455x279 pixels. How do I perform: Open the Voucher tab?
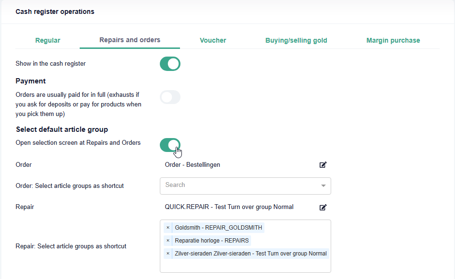click(213, 40)
